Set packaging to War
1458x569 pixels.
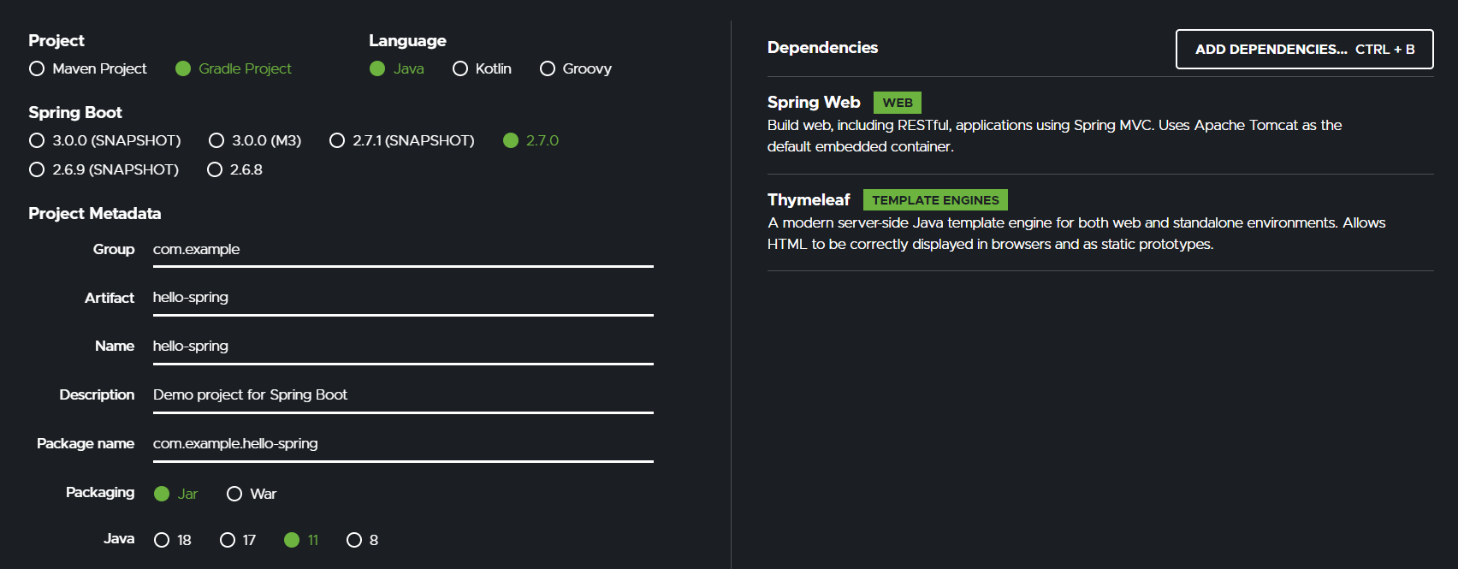[234, 494]
